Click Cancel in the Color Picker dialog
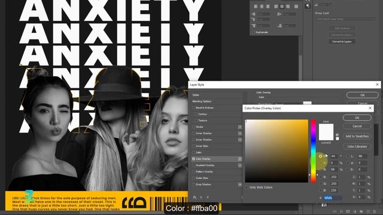This screenshot has width=383, height=215. point(357,126)
